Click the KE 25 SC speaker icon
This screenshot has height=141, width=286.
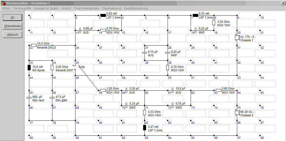point(237,113)
